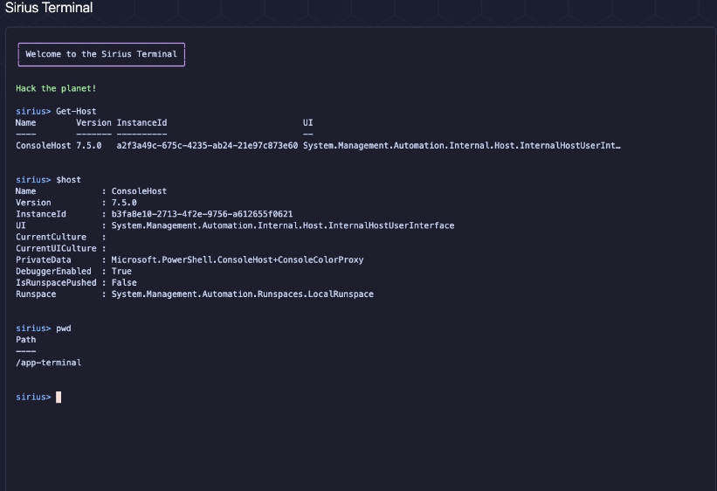
Task: Click the CurrentCulture property row
Action: point(51,237)
